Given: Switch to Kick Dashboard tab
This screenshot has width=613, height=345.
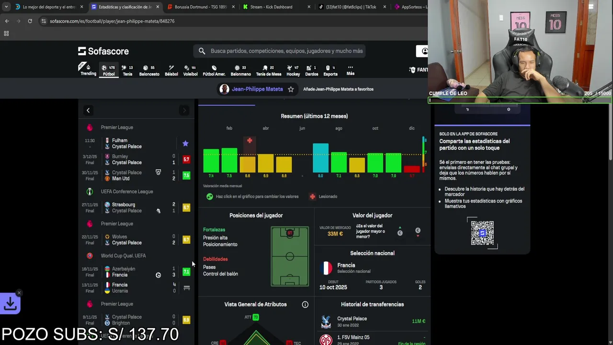Looking at the screenshot, I should 275,7.
